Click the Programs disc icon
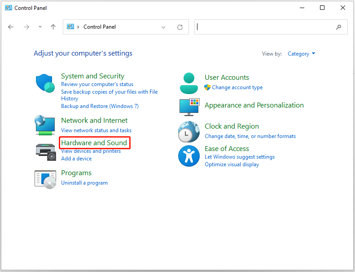This screenshot has height=272, width=355. pos(45,178)
